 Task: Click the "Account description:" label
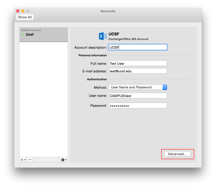coord(91,47)
